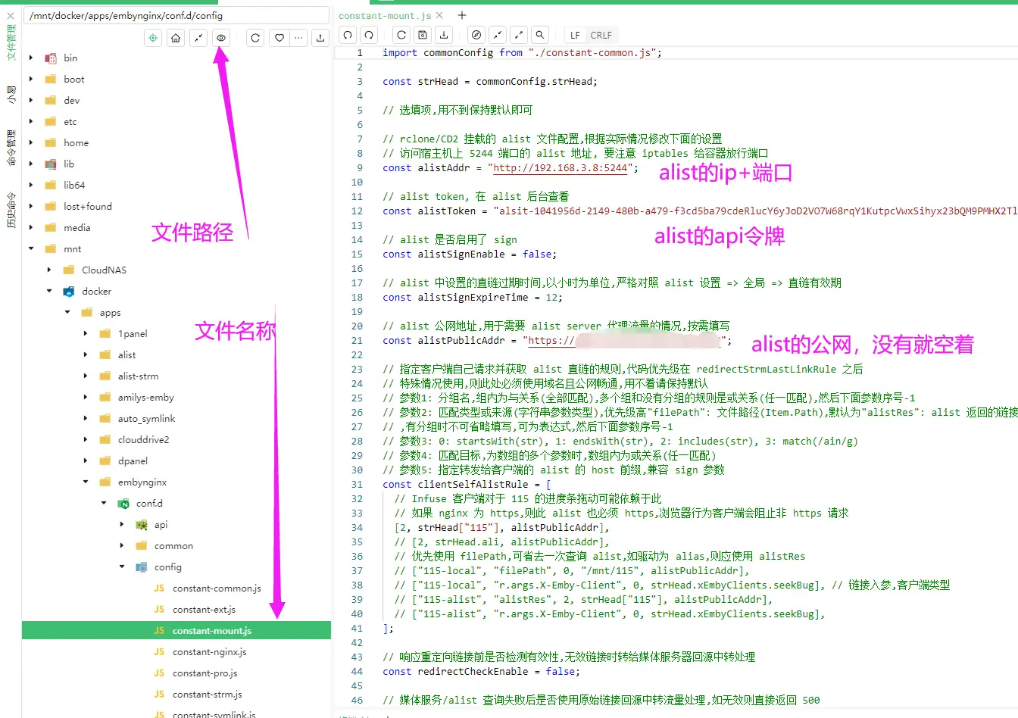
Task: Click the home directory icon
Action: coord(175,38)
